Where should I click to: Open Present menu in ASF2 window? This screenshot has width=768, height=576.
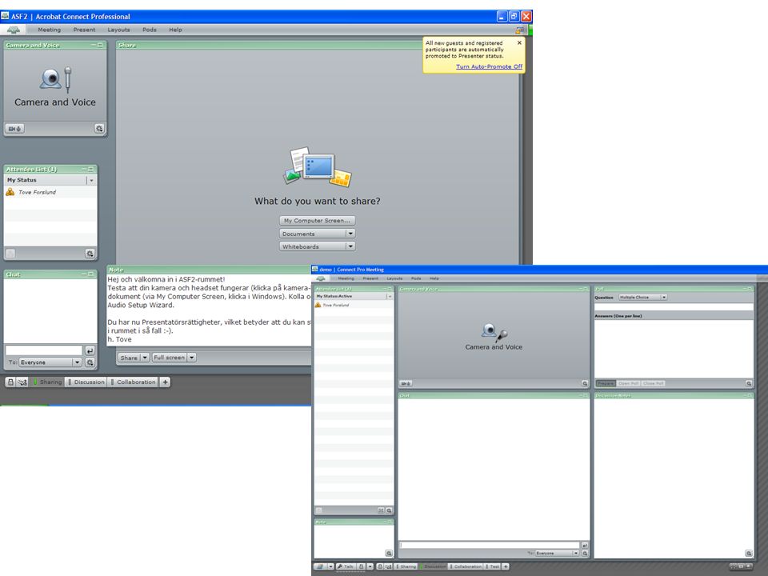click(x=84, y=30)
